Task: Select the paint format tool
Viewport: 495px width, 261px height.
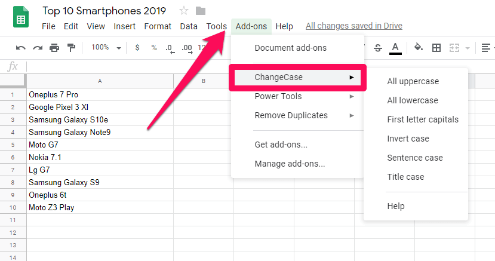Action: (x=71, y=48)
